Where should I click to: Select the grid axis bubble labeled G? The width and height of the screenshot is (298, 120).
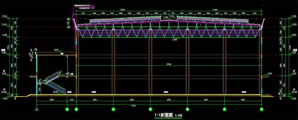pos(262,109)
